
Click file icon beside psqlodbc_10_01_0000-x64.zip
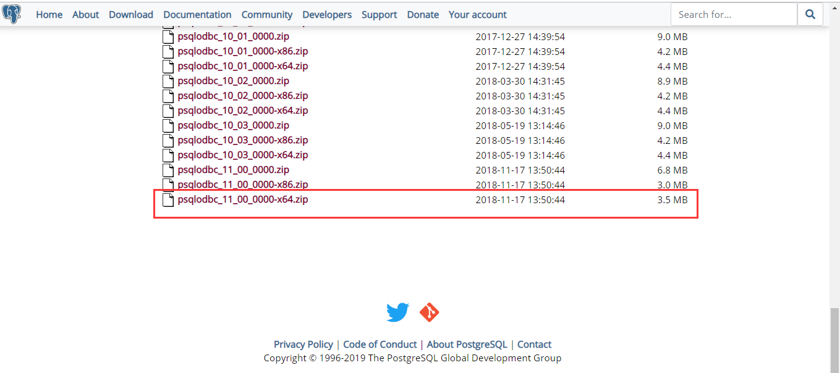168,66
